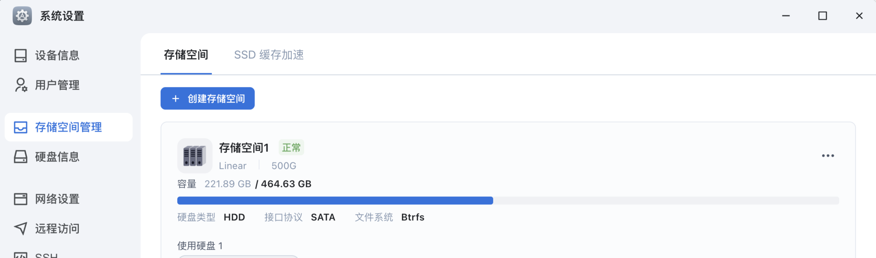Click the 创建存储空间 button
Image resolution: width=876 pixels, height=258 pixels.
[x=208, y=99]
